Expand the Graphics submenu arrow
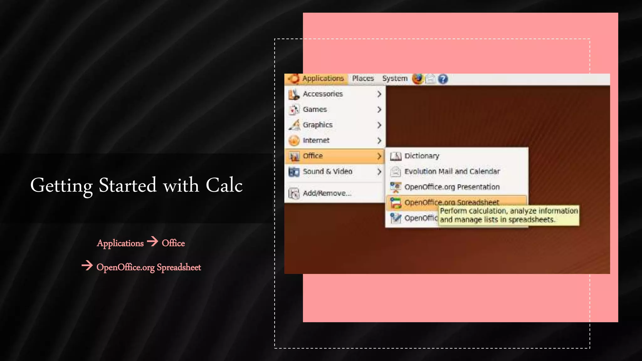Image resolution: width=642 pixels, height=361 pixels. (379, 125)
